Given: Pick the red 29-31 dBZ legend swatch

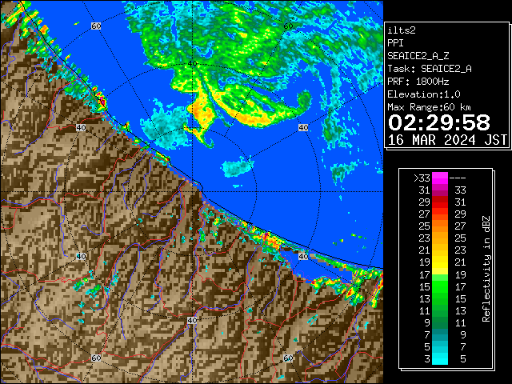Looking at the screenshot, I should point(440,202).
